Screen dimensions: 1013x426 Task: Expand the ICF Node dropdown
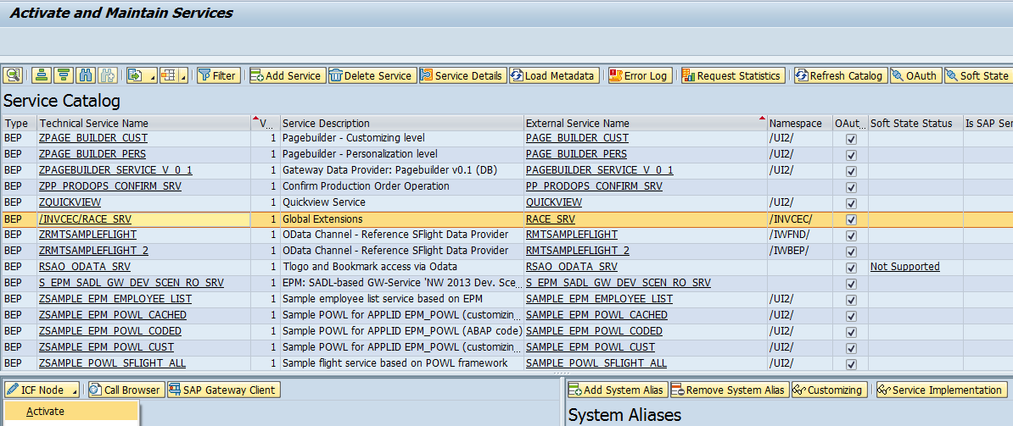click(76, 390)
